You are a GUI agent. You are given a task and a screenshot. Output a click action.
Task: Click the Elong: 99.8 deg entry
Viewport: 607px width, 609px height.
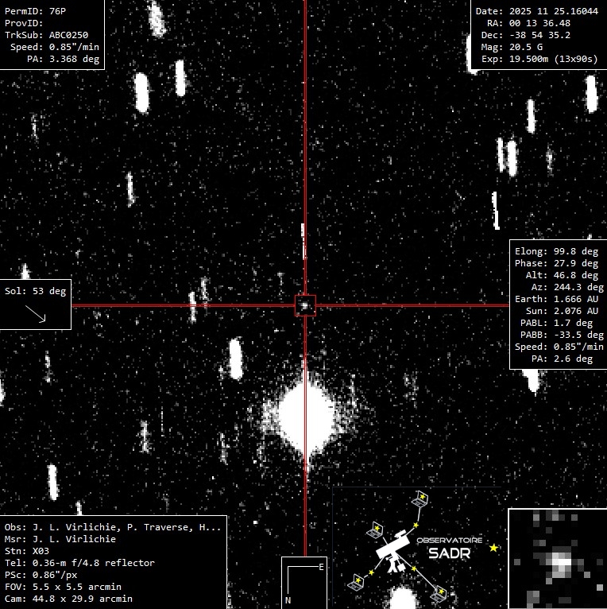556,251
